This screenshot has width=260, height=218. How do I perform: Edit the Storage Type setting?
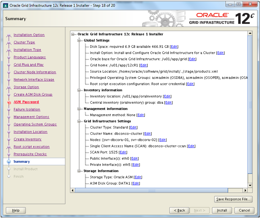coord(138,177)
